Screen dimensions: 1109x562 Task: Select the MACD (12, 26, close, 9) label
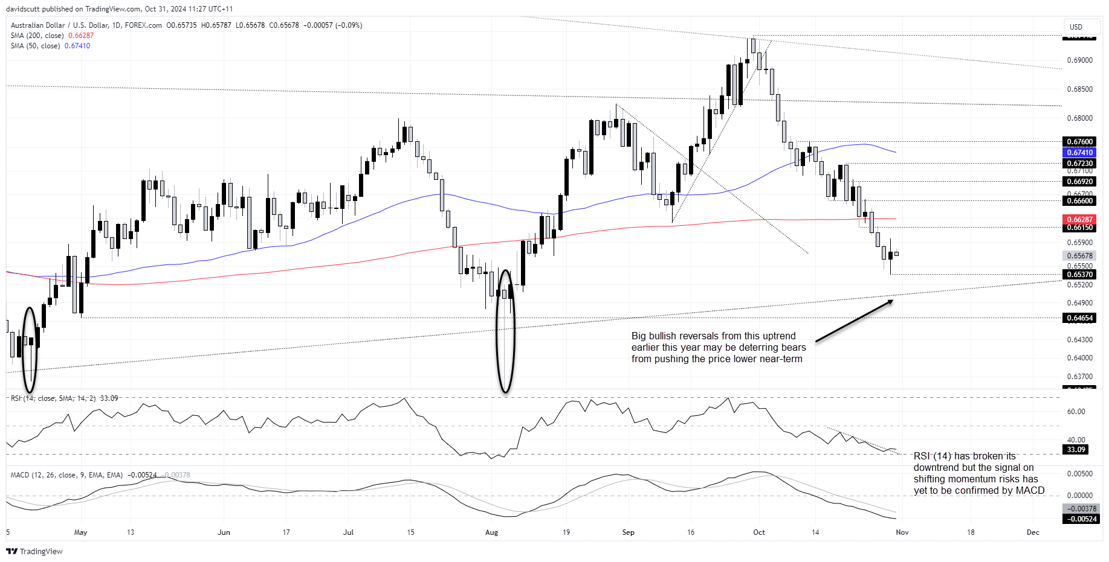[66, 475]
